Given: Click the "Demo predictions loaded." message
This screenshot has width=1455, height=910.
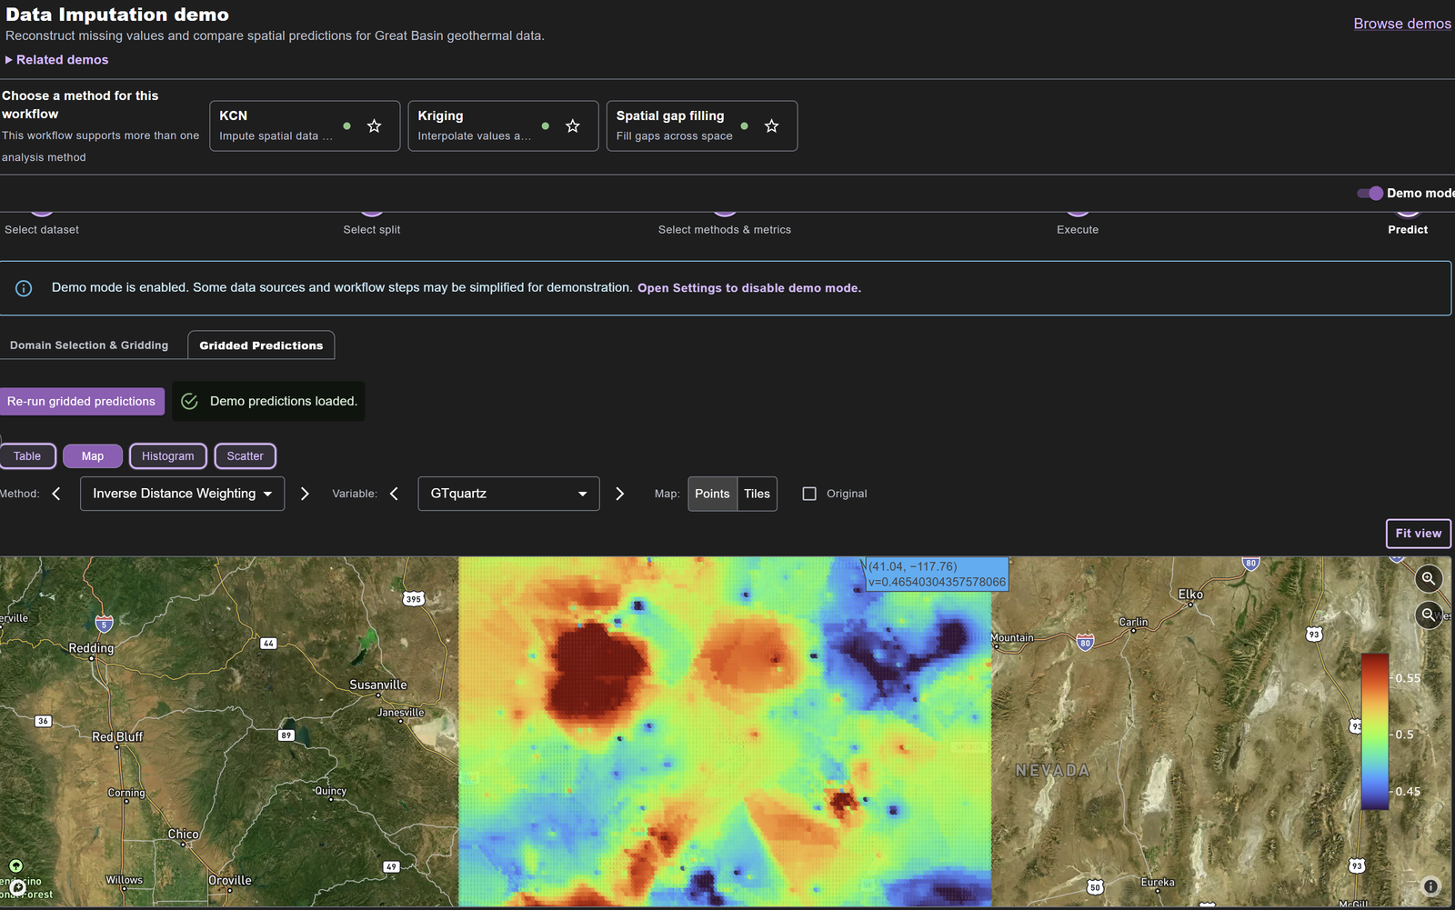Looking at the screenshot, I should pyautogui.click(x=284, y=401).
